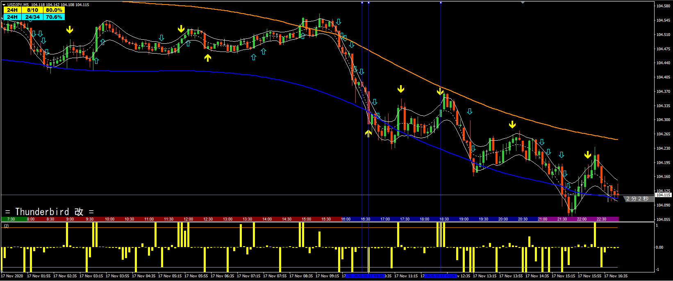Select the Thunderbird 改 indicator label

50,211
